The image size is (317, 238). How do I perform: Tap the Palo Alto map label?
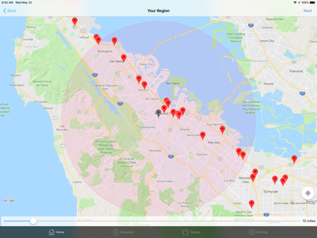coord(214,143)
